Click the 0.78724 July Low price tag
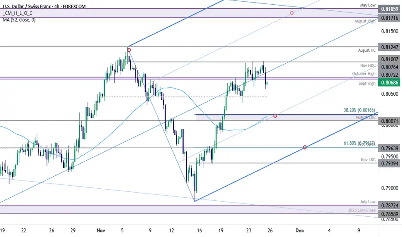Screen dimensions: 402x237 [x=389, y=206]
